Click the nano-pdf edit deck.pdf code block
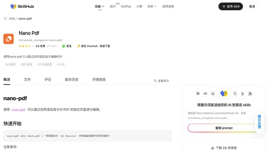The image size is (269, 152). point(88,136)
